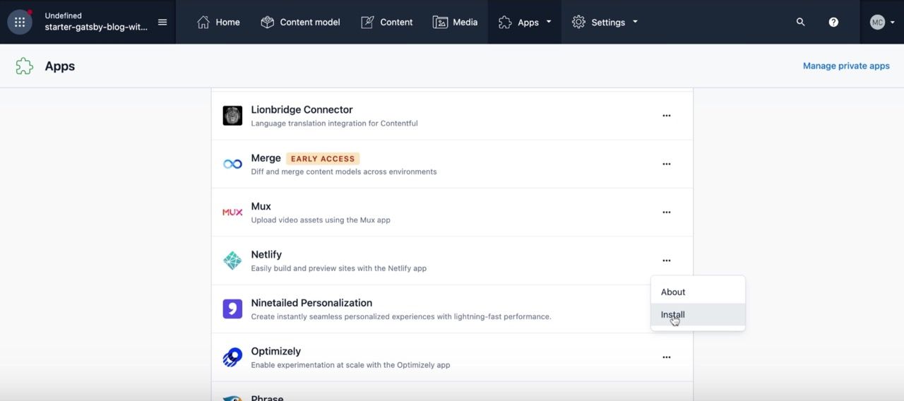The image size is (904, 401).
Task: Click the Mux logo
Action: (x=232, y=212)
